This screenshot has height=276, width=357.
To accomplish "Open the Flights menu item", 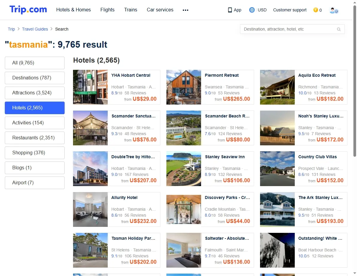I will [x=107, y=10].
